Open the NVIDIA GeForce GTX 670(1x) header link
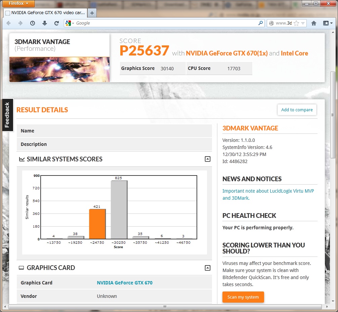This screenshot has height=312, width=338. coord(227,53)
